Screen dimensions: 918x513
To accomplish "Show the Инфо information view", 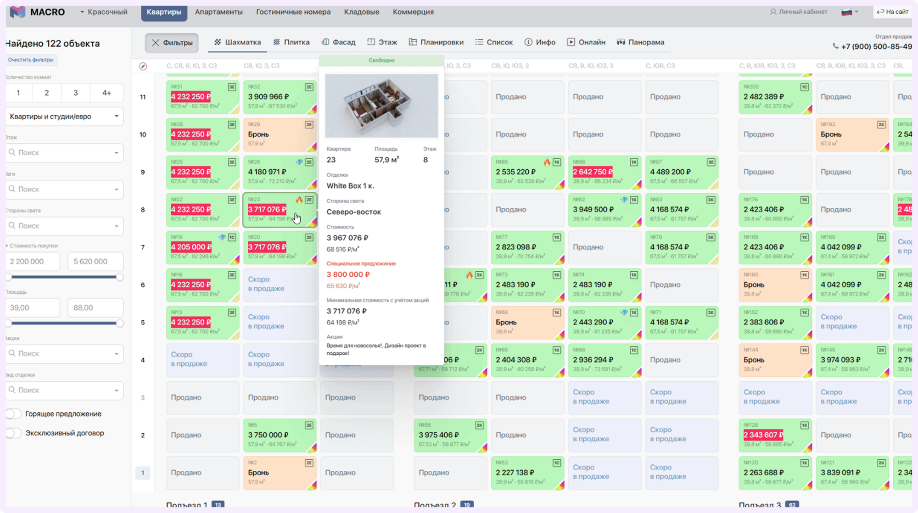I will point(540,42).
